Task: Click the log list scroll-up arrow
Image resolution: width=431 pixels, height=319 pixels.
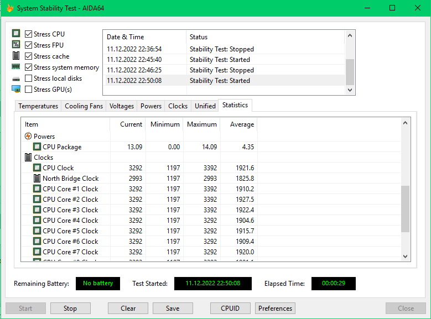Action: [x=350, y=35]
